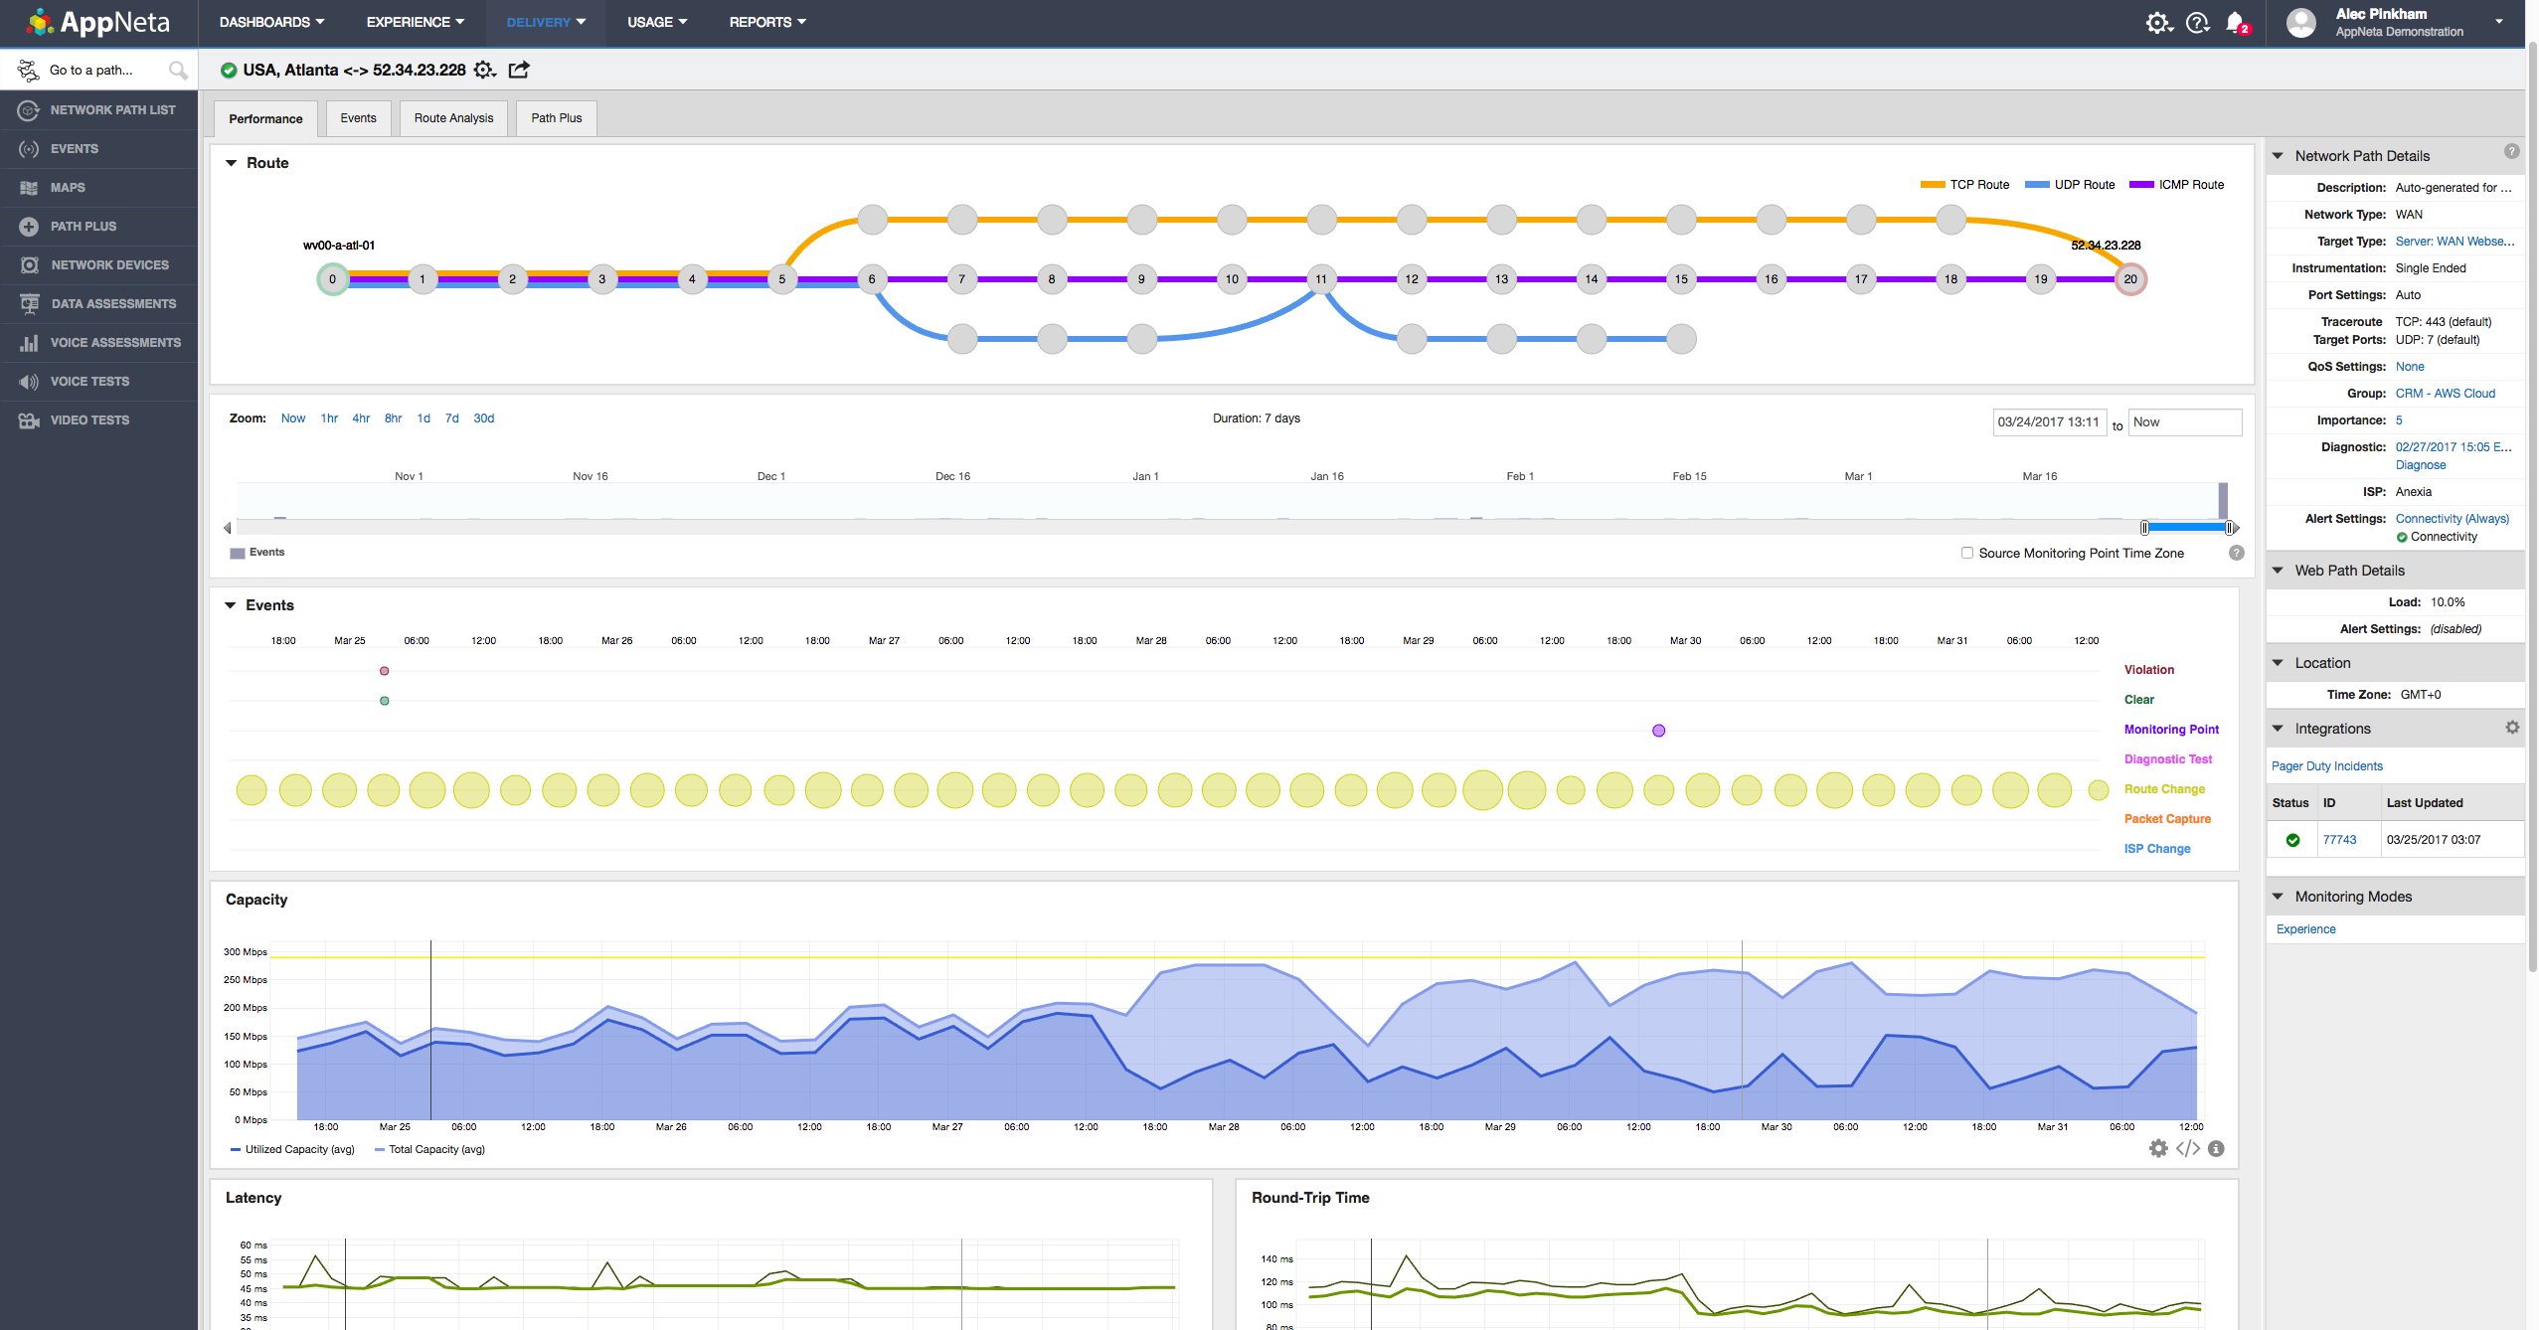Click Capacity chart embed code icon
The width and height of the screenshot is (2539, 1330).
click(2187, 1149)
